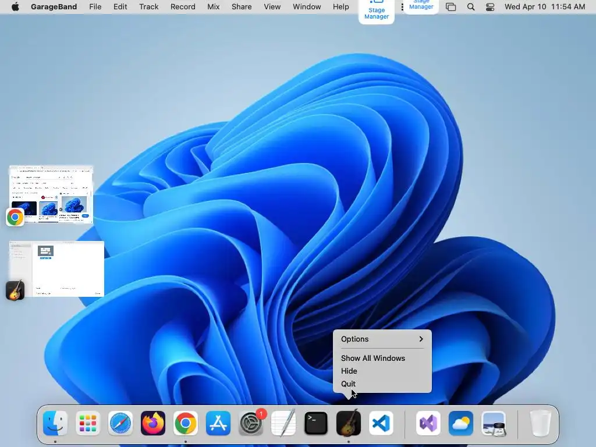Open the Share menu
Screen dimensions: 596x447
coord(242,6)
